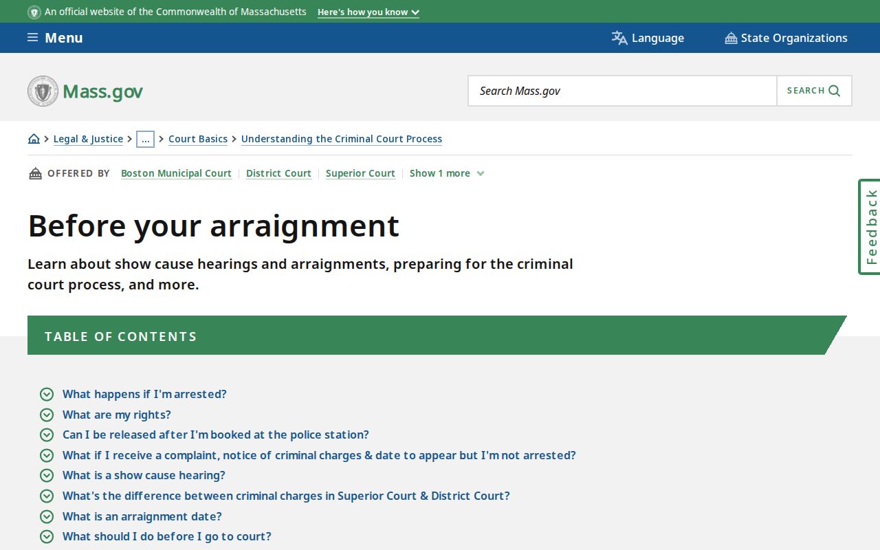This screenshot has width=880, height=550.
Task: Go to Legal & Justice breadcrumb
Action: (x=88, y=139)
